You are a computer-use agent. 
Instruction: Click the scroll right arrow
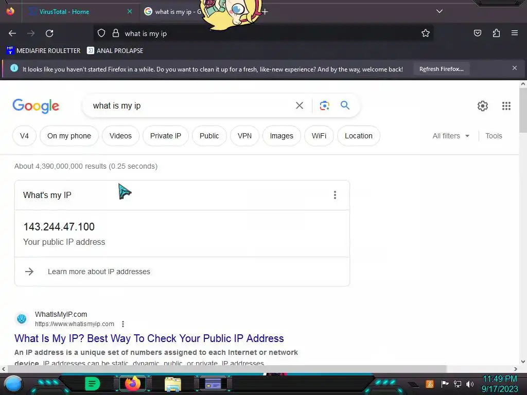click(x=516, y=369)
